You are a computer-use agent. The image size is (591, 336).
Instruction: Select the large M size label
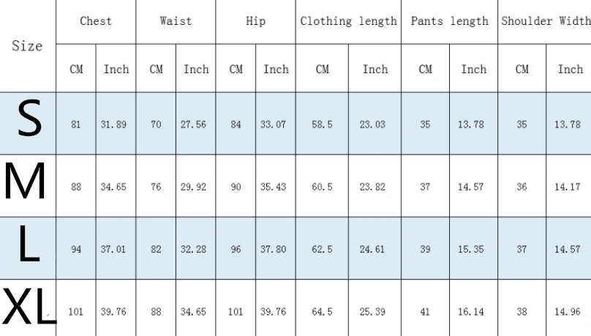[25, 181]
